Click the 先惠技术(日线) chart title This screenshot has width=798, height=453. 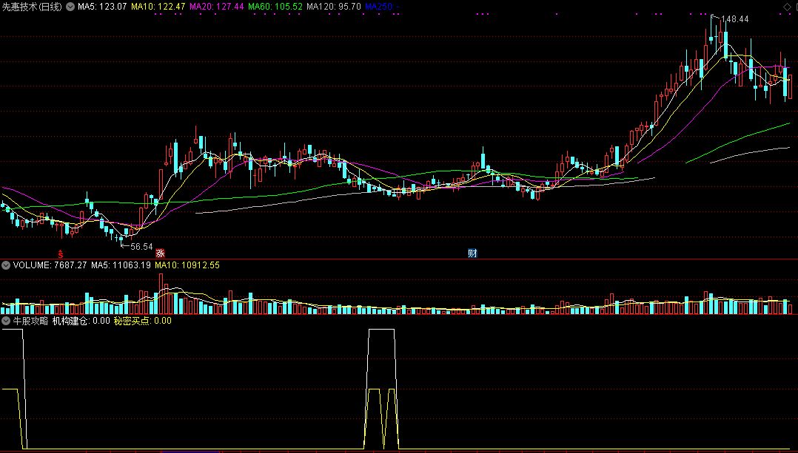coord(33,7)
